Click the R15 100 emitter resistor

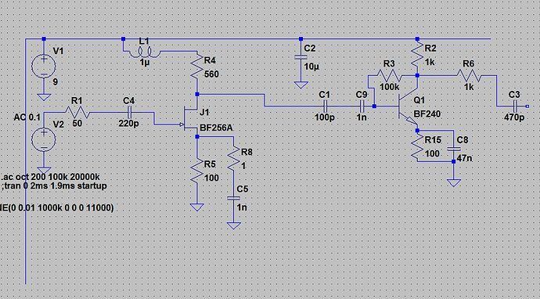tap(417, 146)
